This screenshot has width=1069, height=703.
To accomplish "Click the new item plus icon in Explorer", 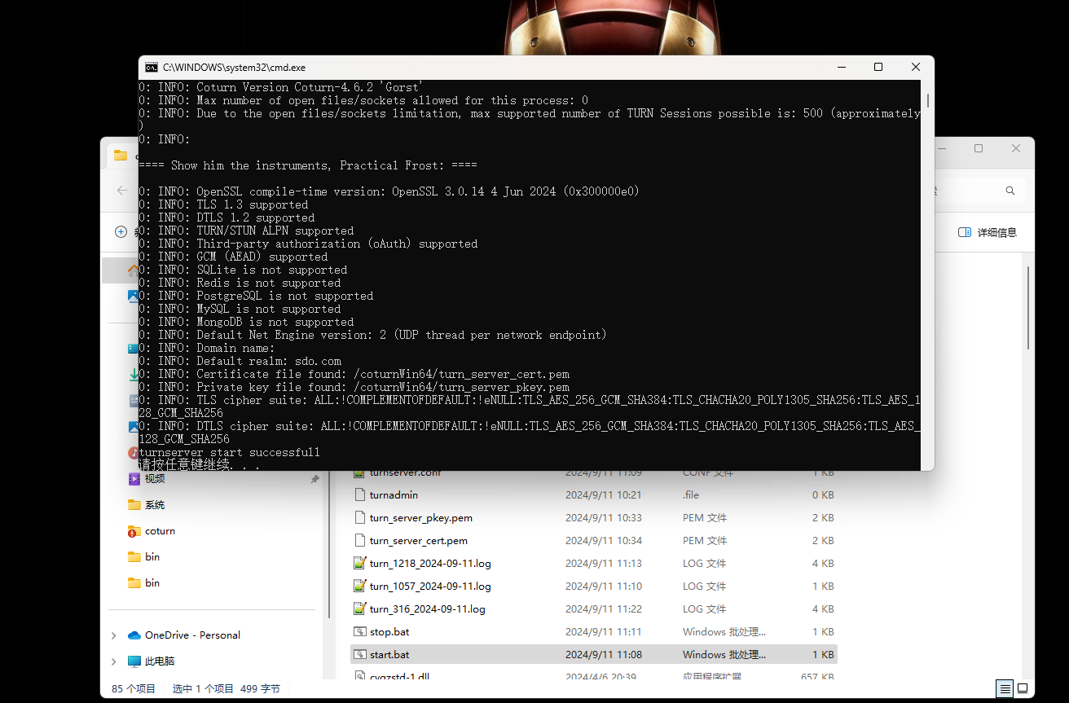I will point(121,232).
